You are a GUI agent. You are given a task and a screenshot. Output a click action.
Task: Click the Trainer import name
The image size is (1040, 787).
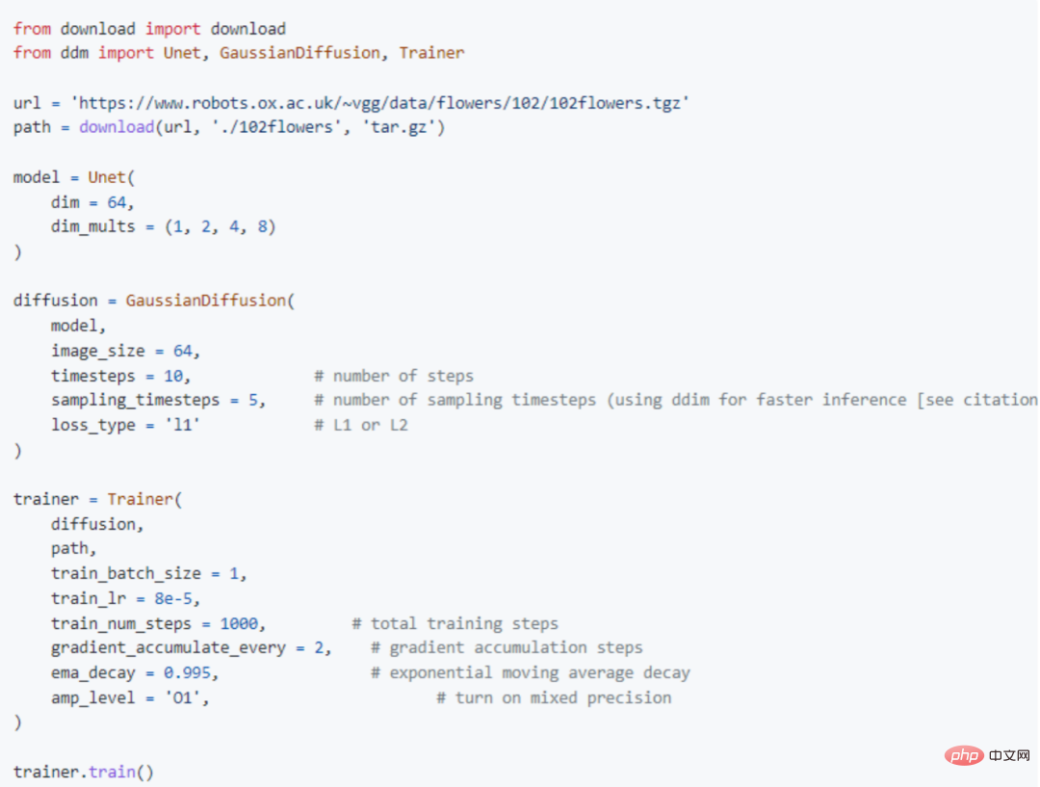(431, 52)
